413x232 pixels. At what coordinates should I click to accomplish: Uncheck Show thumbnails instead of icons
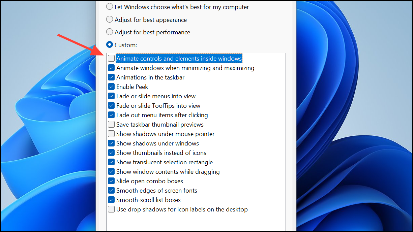[111, 153]
